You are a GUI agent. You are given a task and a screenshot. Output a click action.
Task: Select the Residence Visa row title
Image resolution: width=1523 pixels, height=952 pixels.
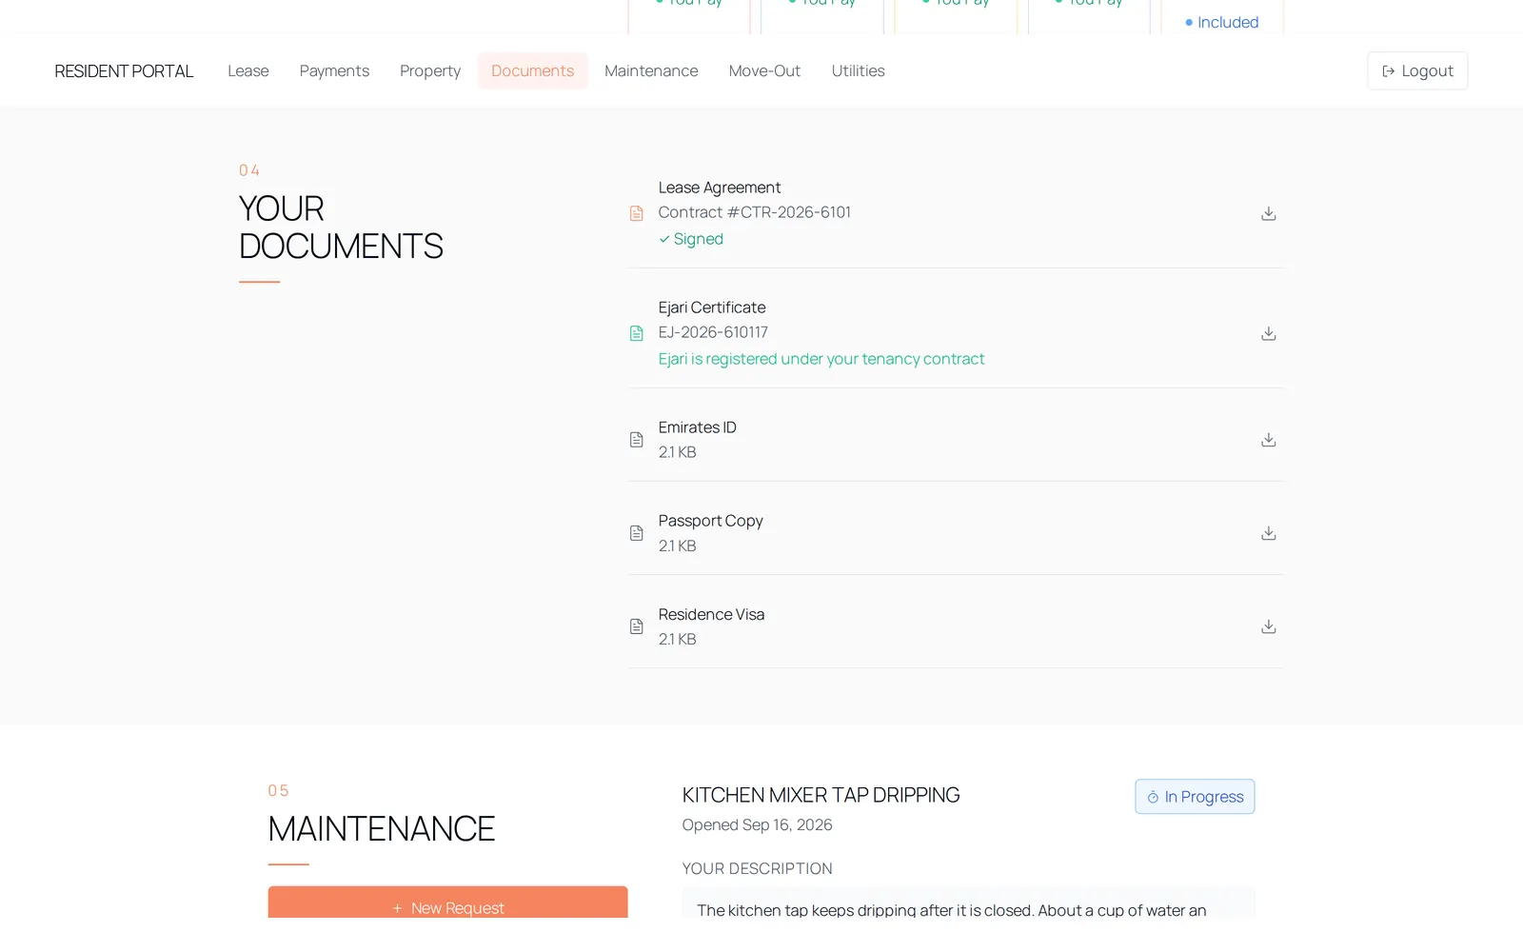pos(712,614)
